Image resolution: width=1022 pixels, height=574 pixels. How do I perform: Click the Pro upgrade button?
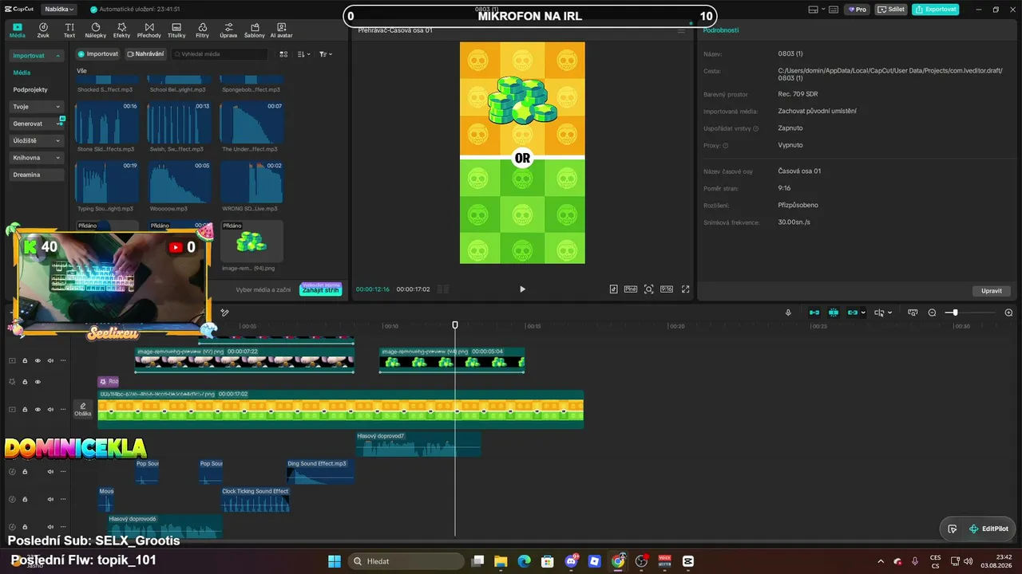click(858, 10)
